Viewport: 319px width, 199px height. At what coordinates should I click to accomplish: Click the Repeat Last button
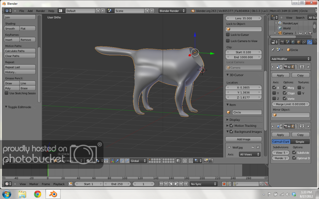pyautogui.click(x=20, y=67)
